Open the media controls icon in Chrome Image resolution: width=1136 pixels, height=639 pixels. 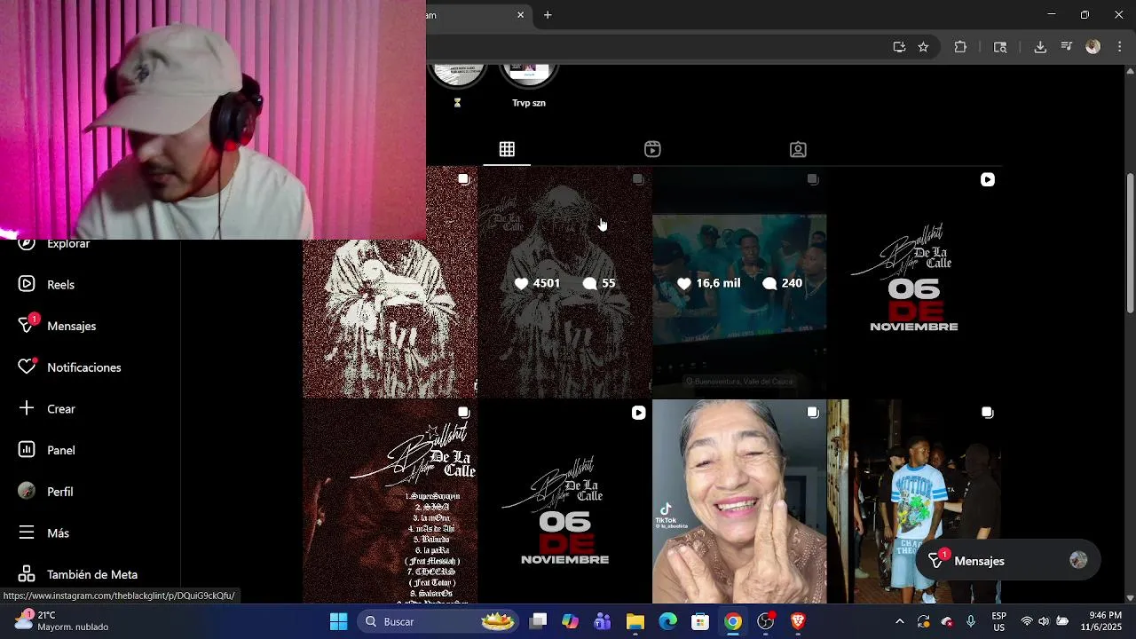click(x=1067, y=47)
